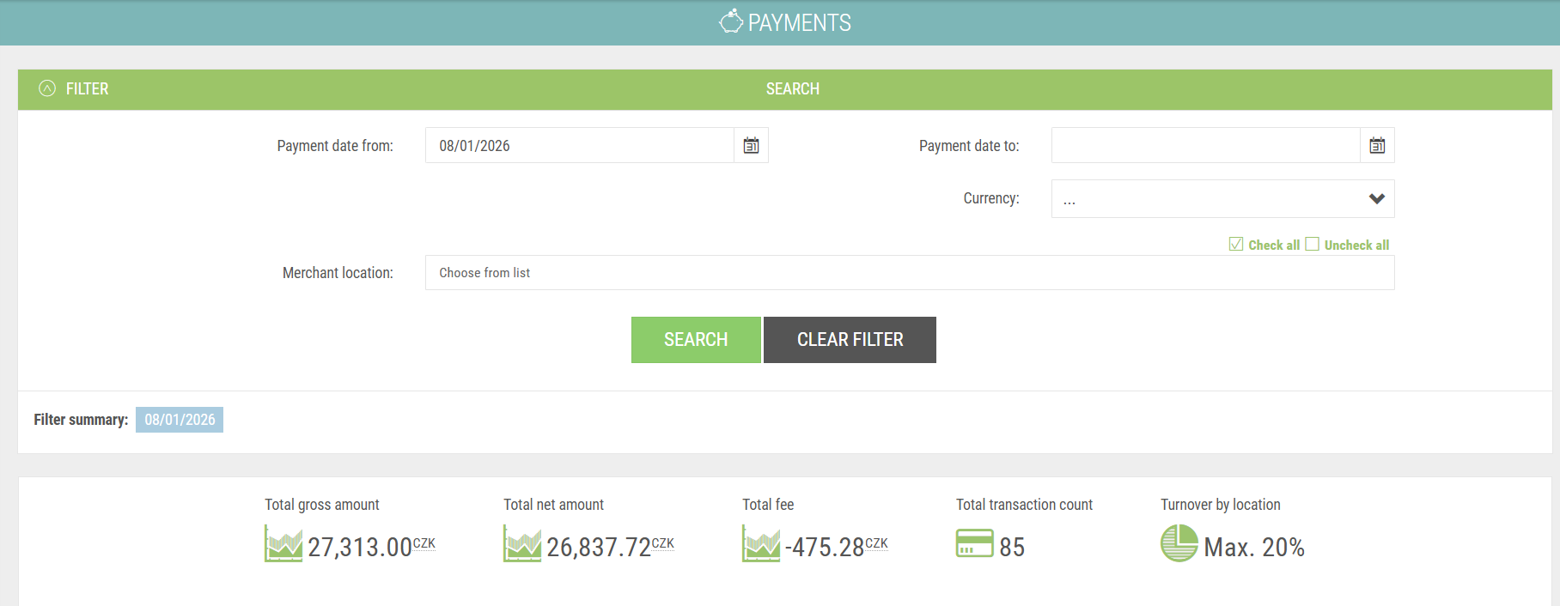Collapse the Filter panel with circle arrow
The height and width of the screenshot is (606, 1560).
click(x=47, y=88)
